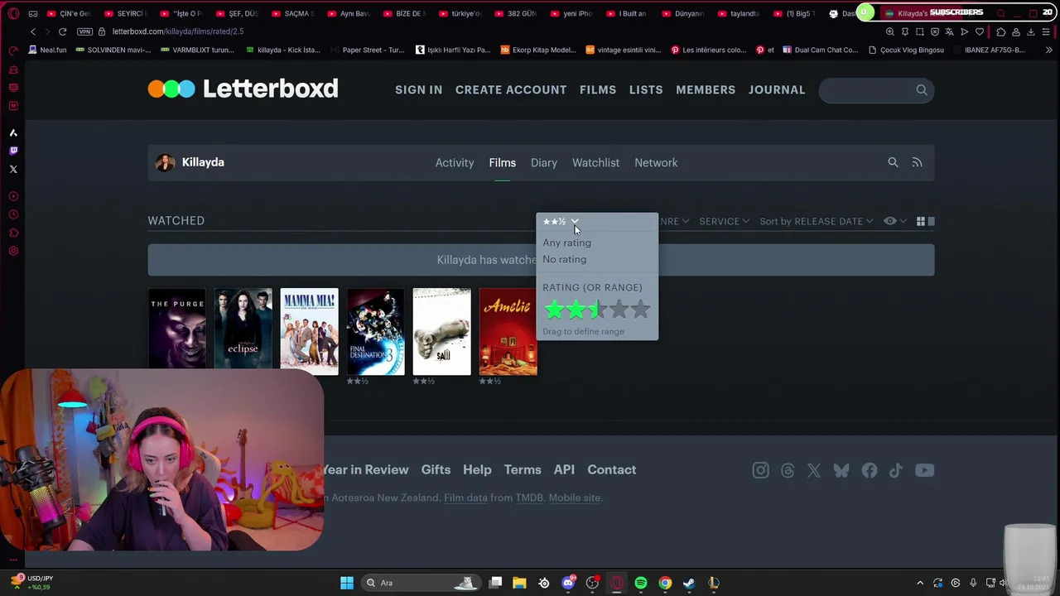Click the Letterboxd logo
Viewport: 1060px width, 596px height.
[243, 89]
